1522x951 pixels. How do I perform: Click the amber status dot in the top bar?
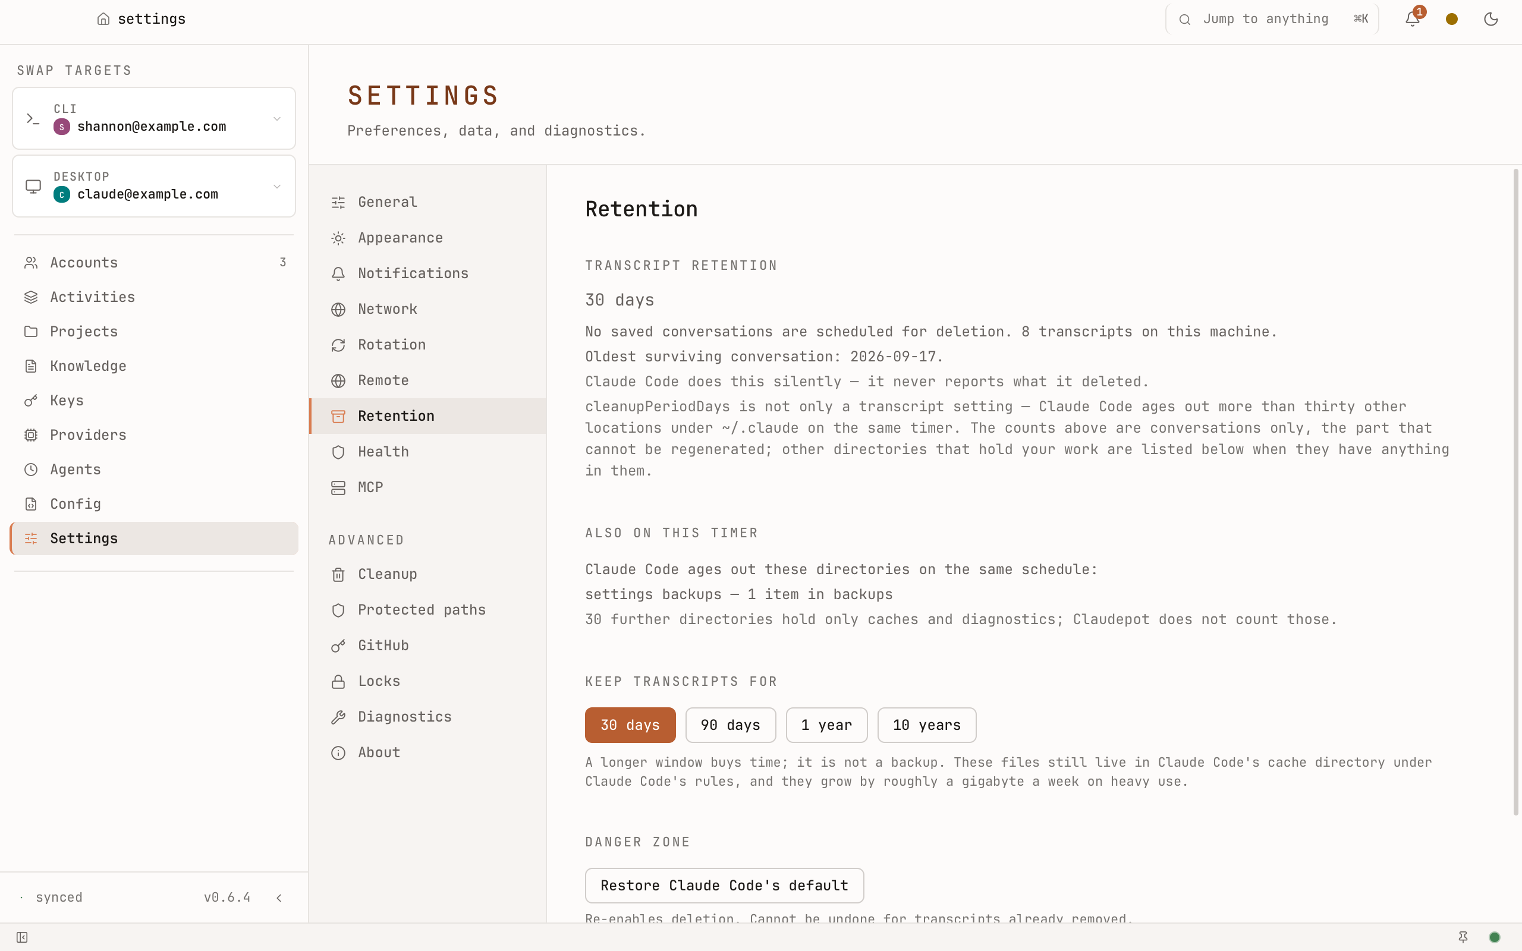click(1452, 19)
